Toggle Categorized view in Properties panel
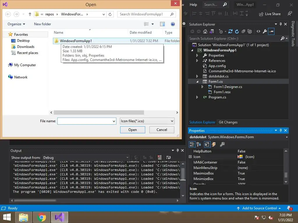Screen dimensions: 298x223 click(192, 144)
